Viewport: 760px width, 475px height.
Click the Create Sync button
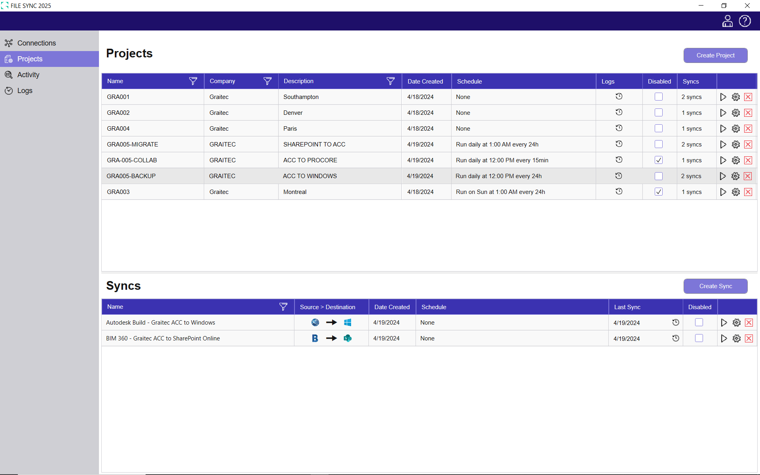coord(715,286)
